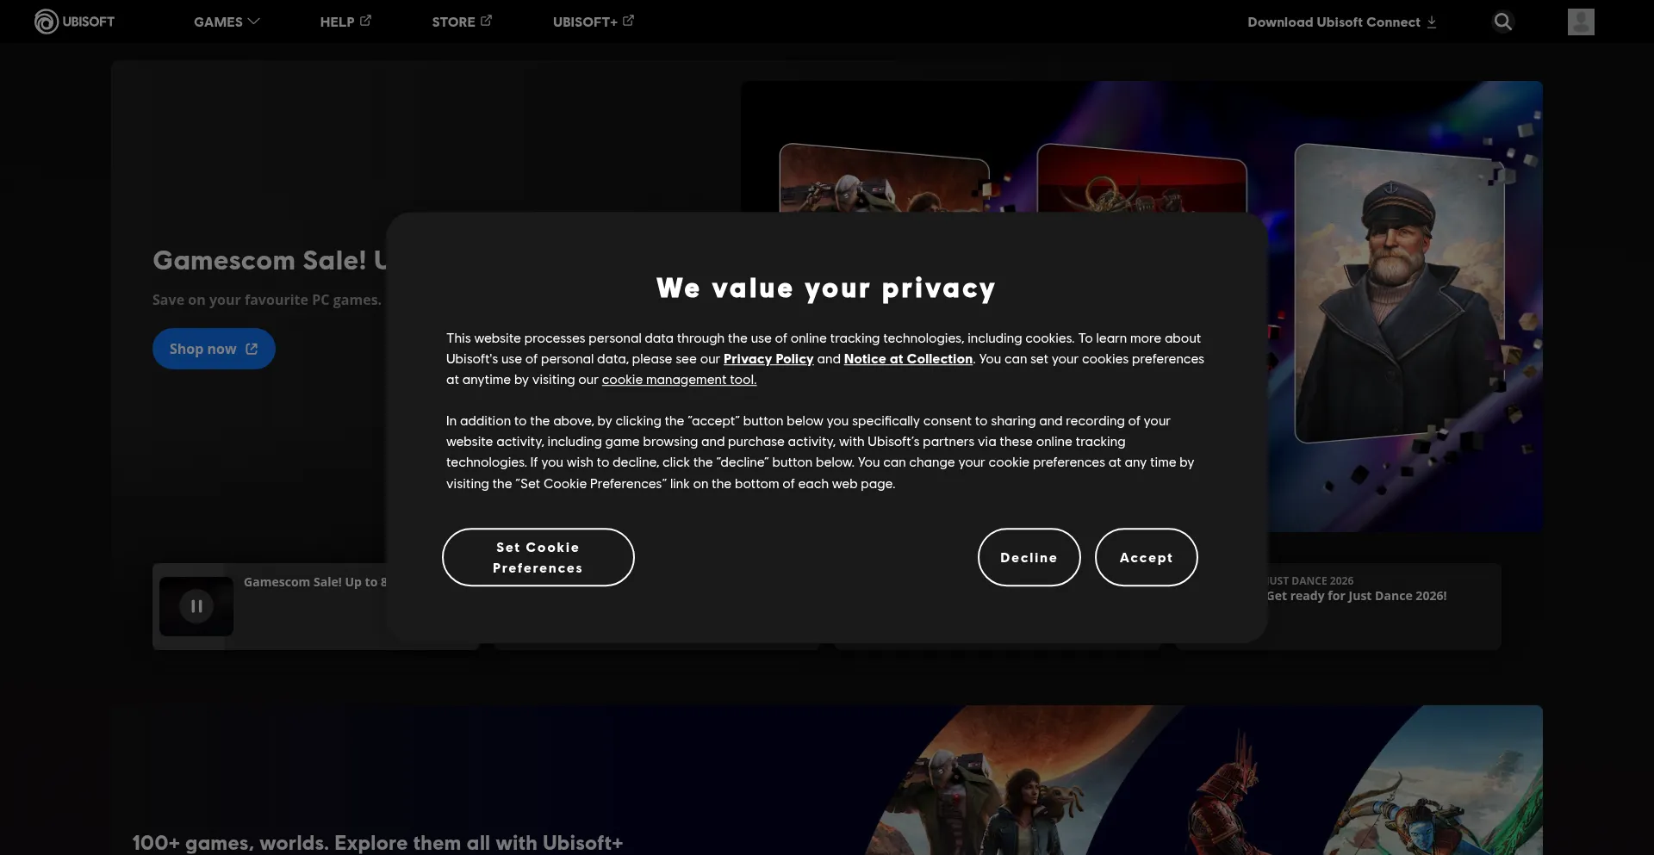This screenshot has width=1654, height=855.
Task: Click the Ubisoft swirl logo
Action: (x=46, y=22)
